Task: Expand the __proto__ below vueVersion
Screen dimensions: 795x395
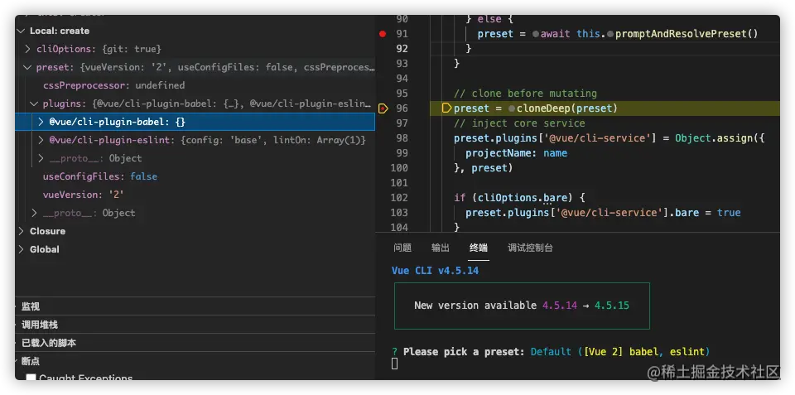Action: pyautogui.click(x=35, y=213)
